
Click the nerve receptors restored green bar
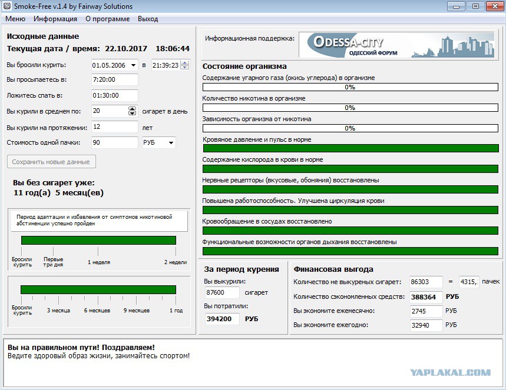350,189
